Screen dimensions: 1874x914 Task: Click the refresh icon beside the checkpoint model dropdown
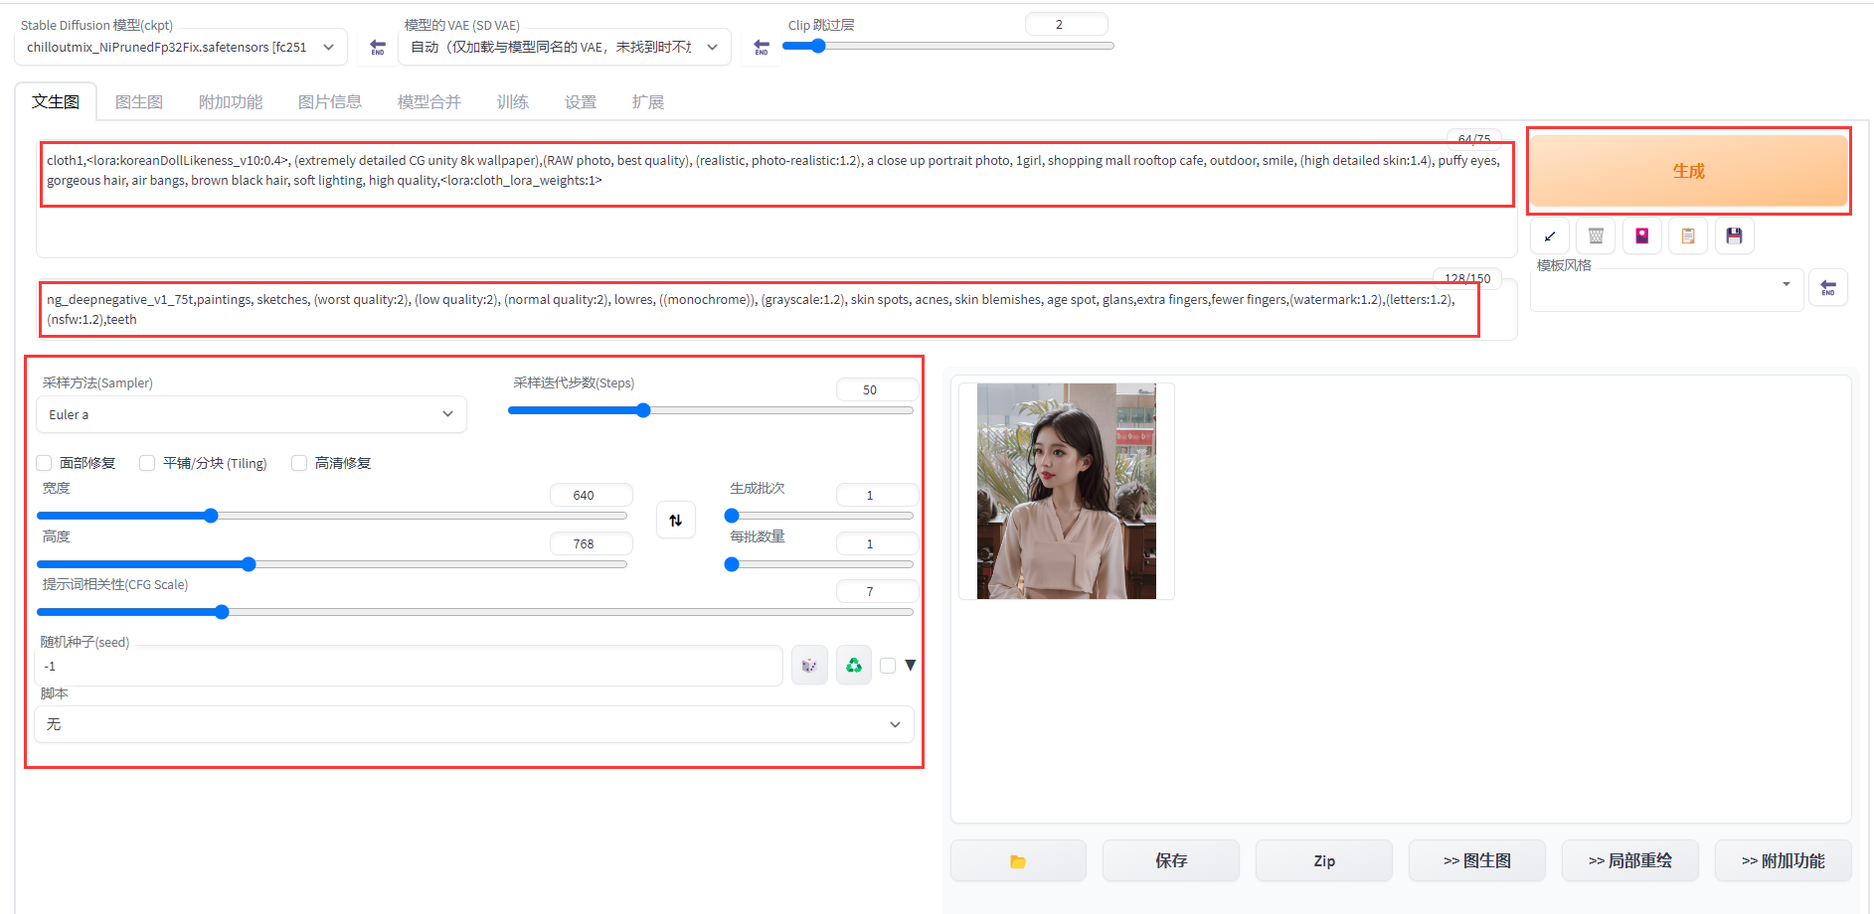(378, 47)
